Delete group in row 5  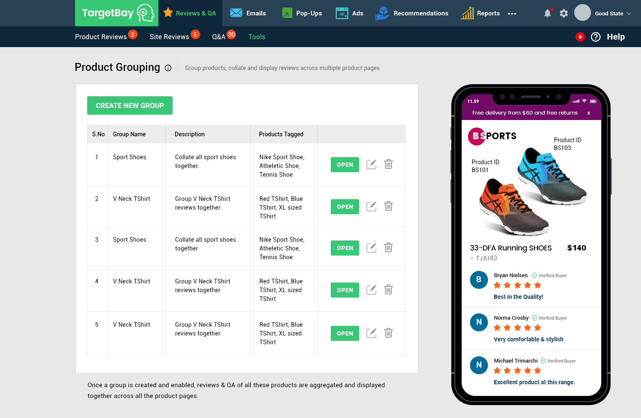[388, 333]
